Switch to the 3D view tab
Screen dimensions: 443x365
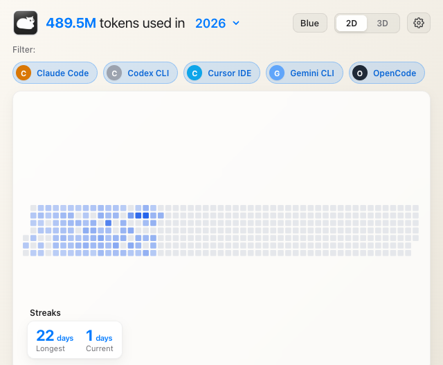click(x=382, y=23)
